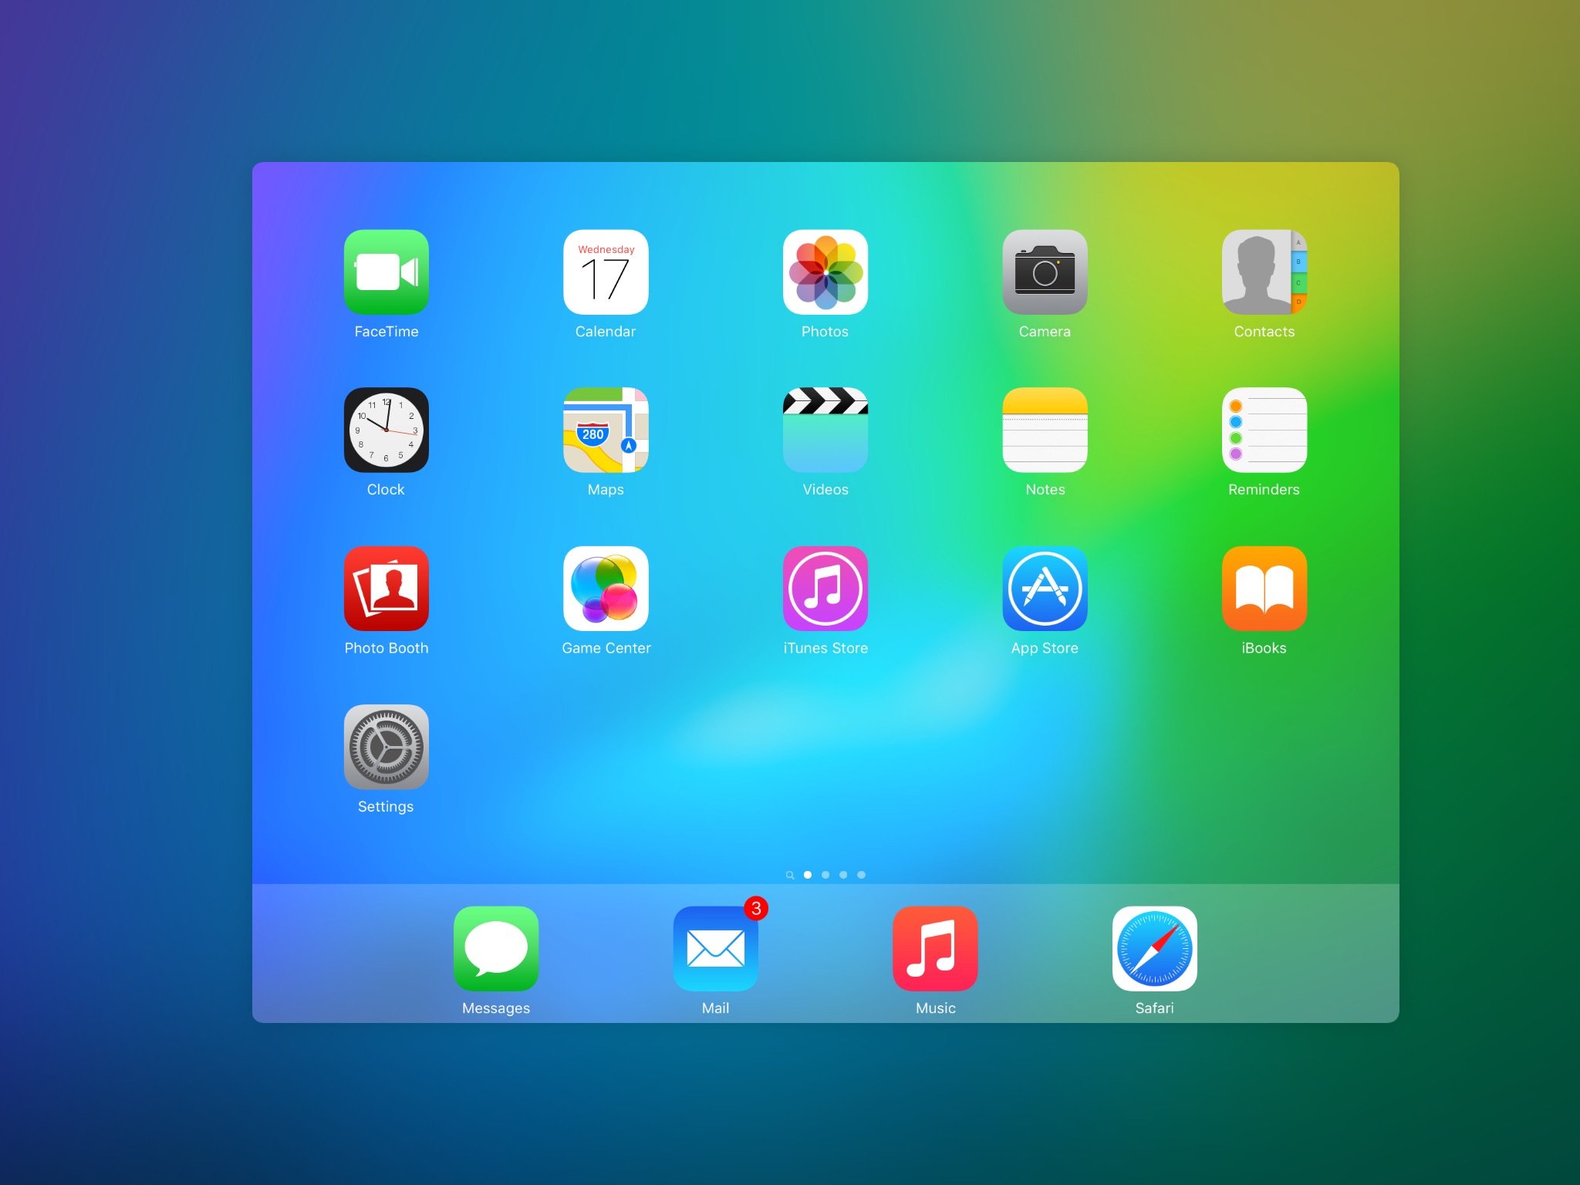The image size is (1580, 1185).
Task: Tap the Clock app icon
Action: click(386, 430)
